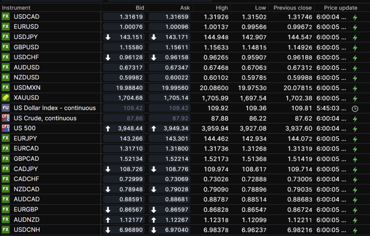
Task: Click the CFD icon beside US Crude
Action: (x=5, y=118)
